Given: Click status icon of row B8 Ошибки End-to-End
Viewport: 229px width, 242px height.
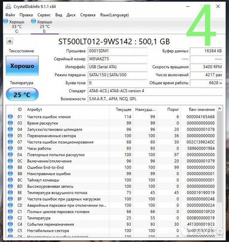Looking at the screenshot, I should click(10, 167).
